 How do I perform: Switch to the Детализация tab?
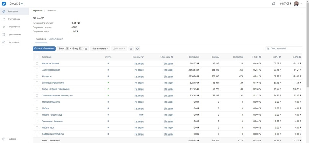coord(56,39)
